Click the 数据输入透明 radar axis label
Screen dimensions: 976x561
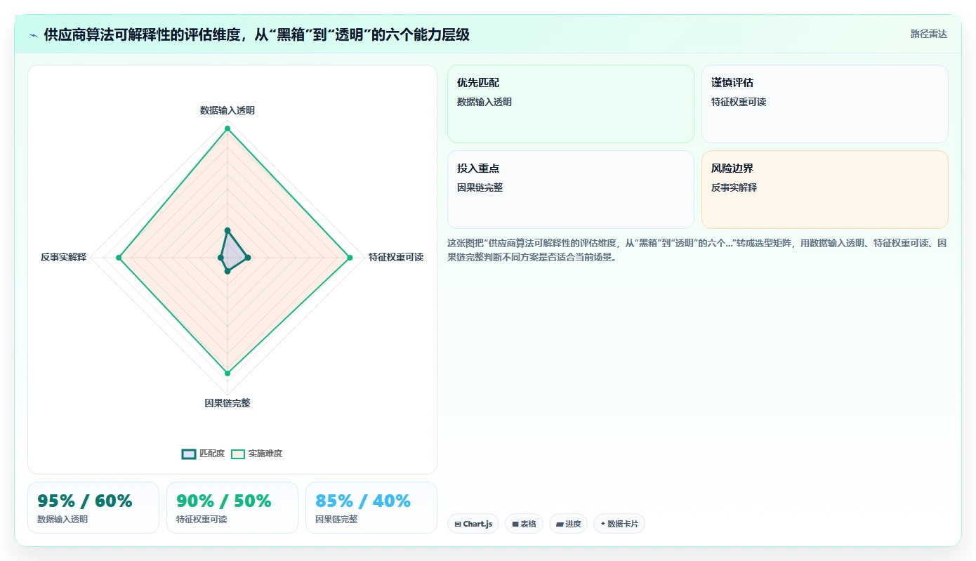click(x=227, y=110)
